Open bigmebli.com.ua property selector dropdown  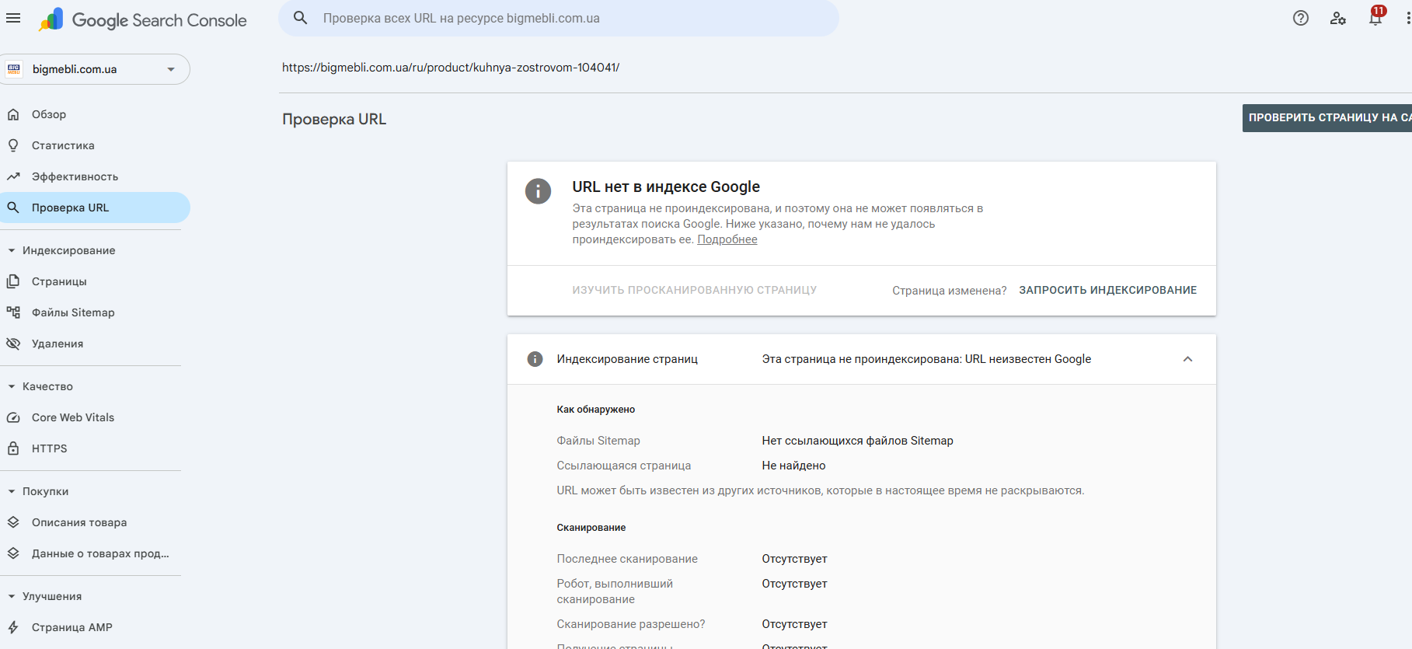(x=95, y=69)
